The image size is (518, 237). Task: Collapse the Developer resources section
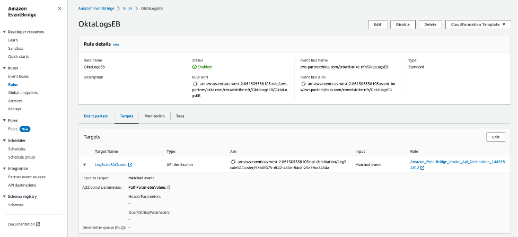[x=4, y=32]
